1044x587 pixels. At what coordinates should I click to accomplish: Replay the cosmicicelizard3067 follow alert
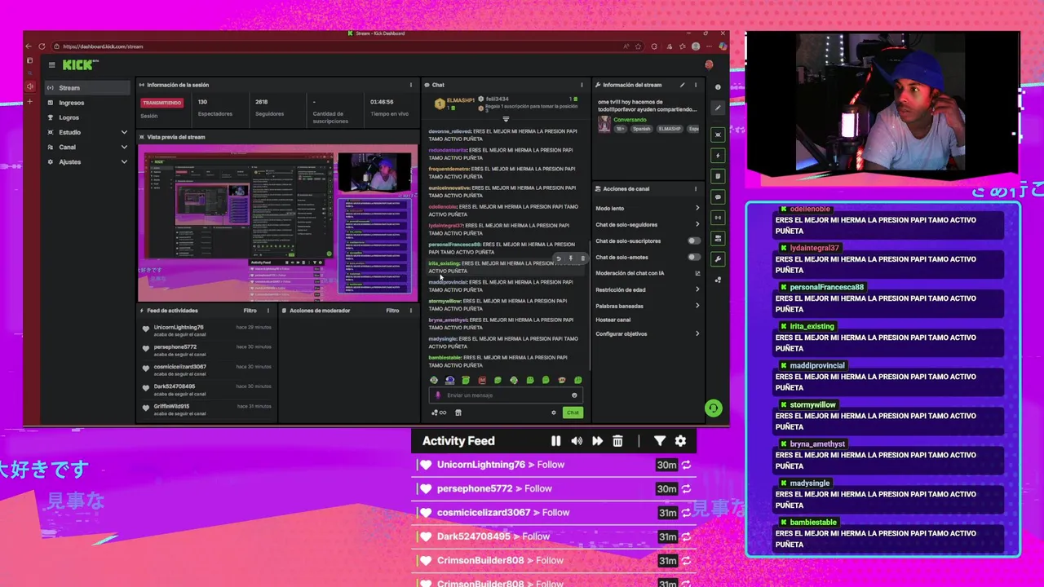click(687, 513)
